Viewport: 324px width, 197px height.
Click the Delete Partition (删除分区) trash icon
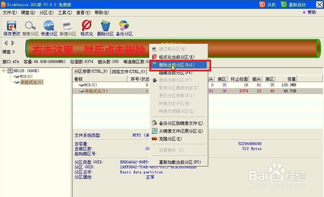point(105,25)
